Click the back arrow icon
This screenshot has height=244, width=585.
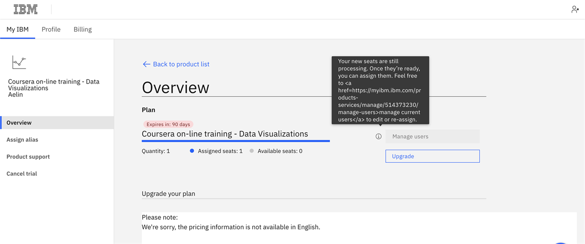click(146, 64)
